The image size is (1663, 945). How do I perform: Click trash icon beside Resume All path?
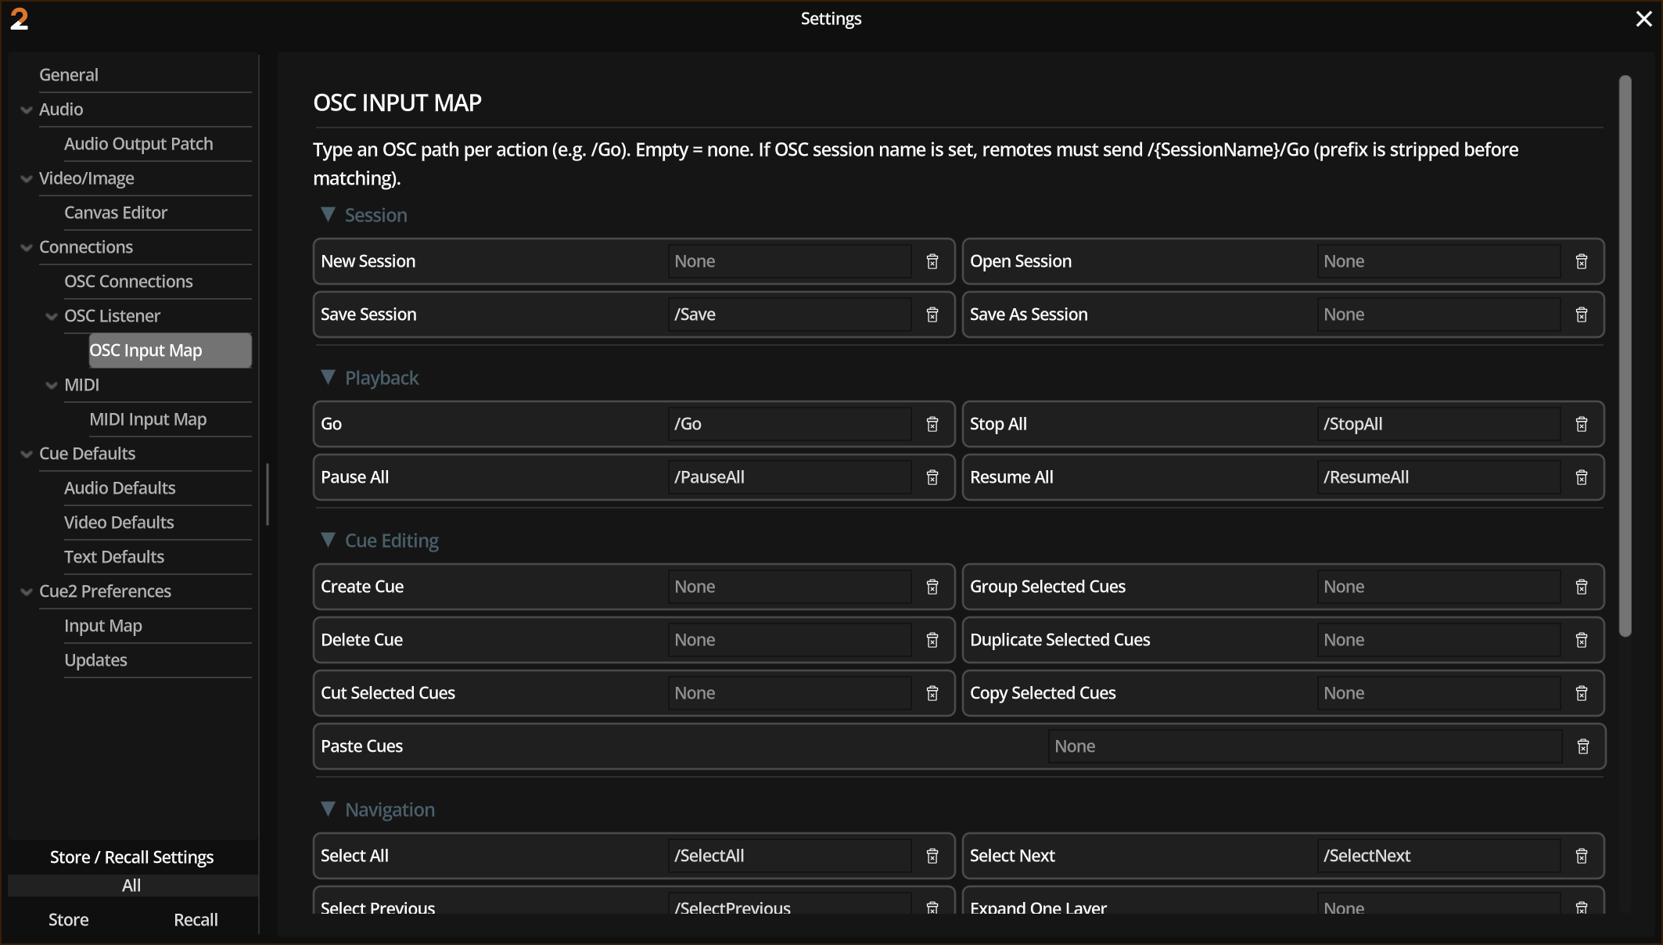coord(1582,477)
